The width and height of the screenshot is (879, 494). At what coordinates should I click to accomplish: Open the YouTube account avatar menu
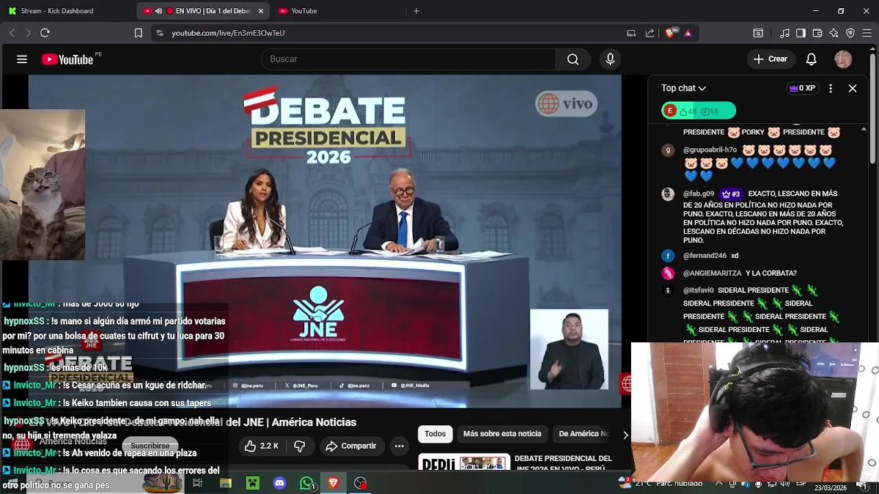click(x=843, y=60)
